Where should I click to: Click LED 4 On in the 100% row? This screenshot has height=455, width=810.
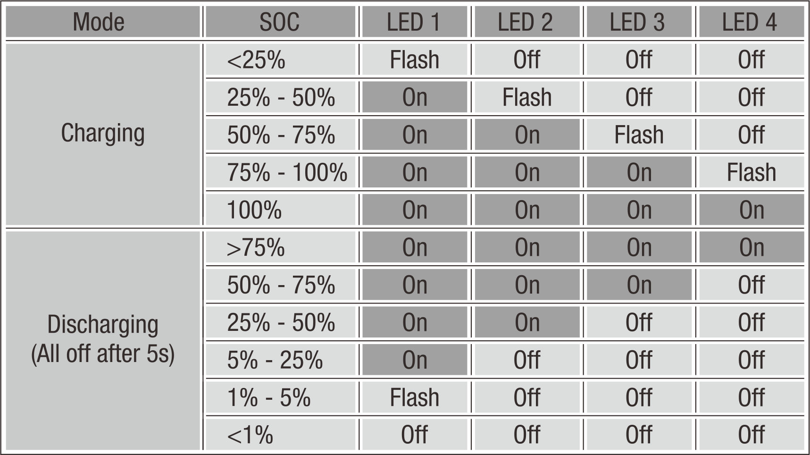click(751, 210)
